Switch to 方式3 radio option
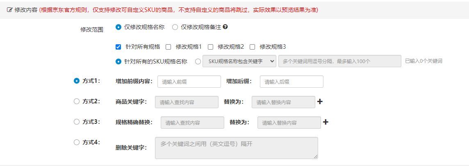Viewport: 469px width, 166px height. point(76,122)
